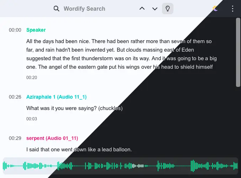
Task: Click the 'What was it you were saying?' line
Action: (x=74, y=108)
